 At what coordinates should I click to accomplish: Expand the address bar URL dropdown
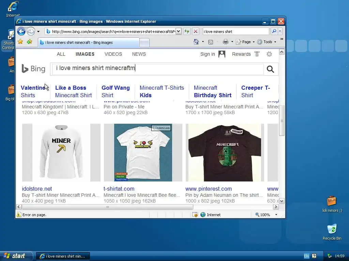pos(179,31)
